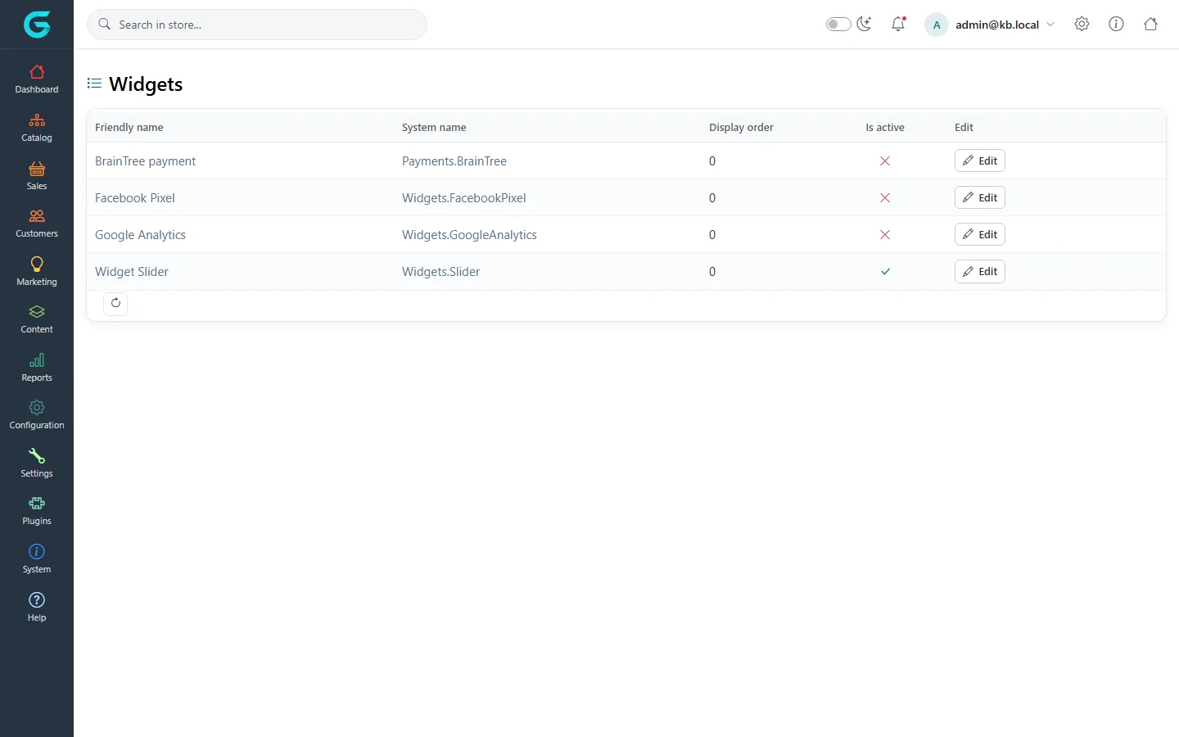Open the Sales sidebar menu
1179x737 pixels.
coord(37,176)
